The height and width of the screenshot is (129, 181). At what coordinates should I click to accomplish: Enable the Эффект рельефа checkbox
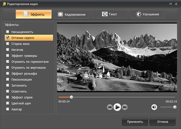pyautogui.click(x=8, y=73)
